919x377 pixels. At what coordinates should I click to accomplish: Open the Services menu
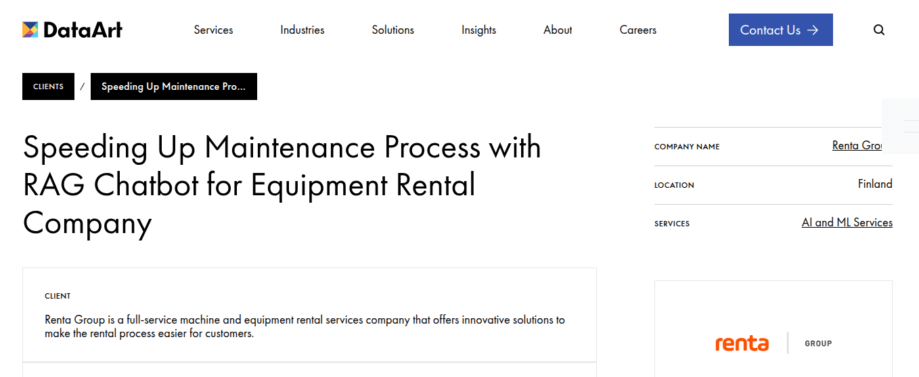pyautogui.click(x=213, y=30)
